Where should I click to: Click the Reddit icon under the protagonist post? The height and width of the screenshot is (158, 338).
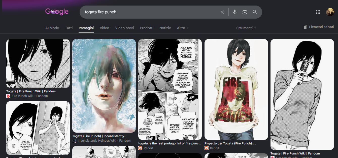coord(140,148)
